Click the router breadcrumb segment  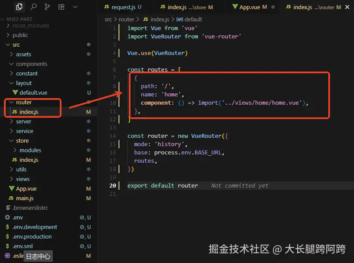126,19
